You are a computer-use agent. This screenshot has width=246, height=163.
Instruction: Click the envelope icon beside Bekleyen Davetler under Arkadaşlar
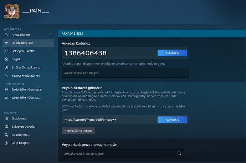pos(6,51)
